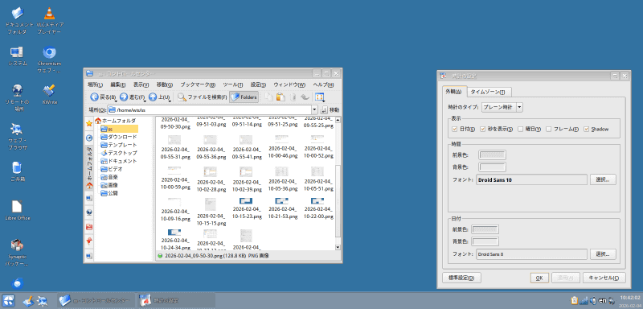Select thumbnail of 2026-02-04_10-15-23.png
The width and height of the screenshot is (643, 309).
coord(246,201)
